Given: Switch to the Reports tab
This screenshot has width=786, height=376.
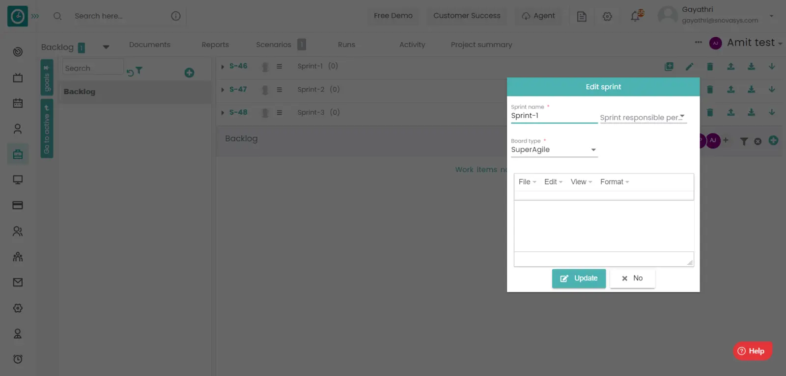Looking at the screenshot, I should [x=215, y=45].
